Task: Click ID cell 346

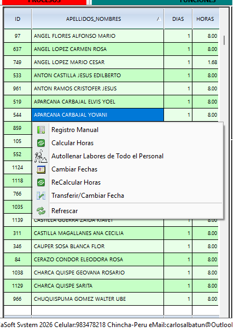Action: [x=17, y=246]
